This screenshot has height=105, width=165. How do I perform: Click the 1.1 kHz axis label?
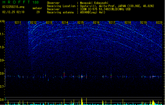2,34
